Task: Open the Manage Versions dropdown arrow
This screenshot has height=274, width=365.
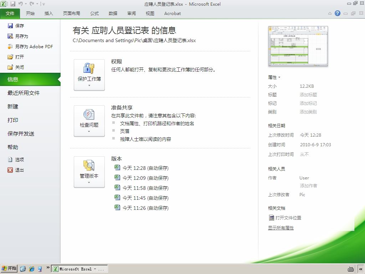Action: click(x=89, y=182)
